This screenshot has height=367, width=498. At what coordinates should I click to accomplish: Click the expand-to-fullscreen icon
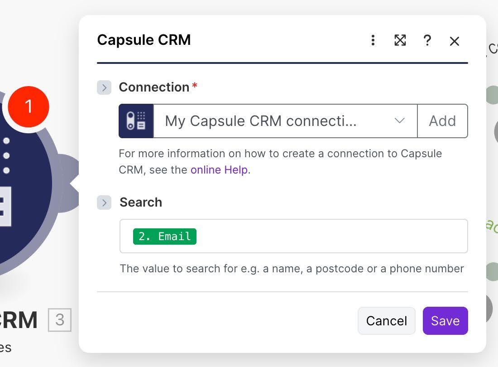coord(400,41)
